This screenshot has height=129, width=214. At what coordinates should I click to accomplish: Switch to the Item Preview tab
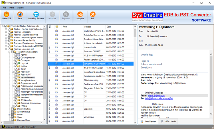[148, 121]
